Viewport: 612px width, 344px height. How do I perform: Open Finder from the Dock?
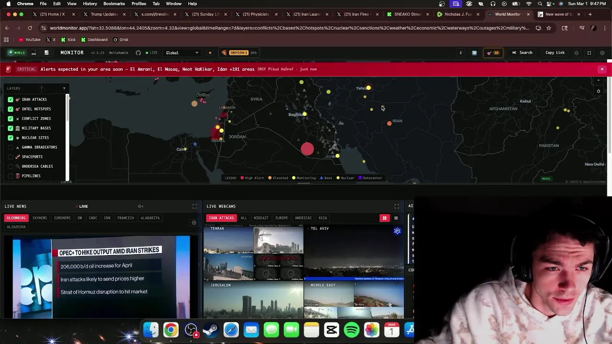[x=151, y=330]
